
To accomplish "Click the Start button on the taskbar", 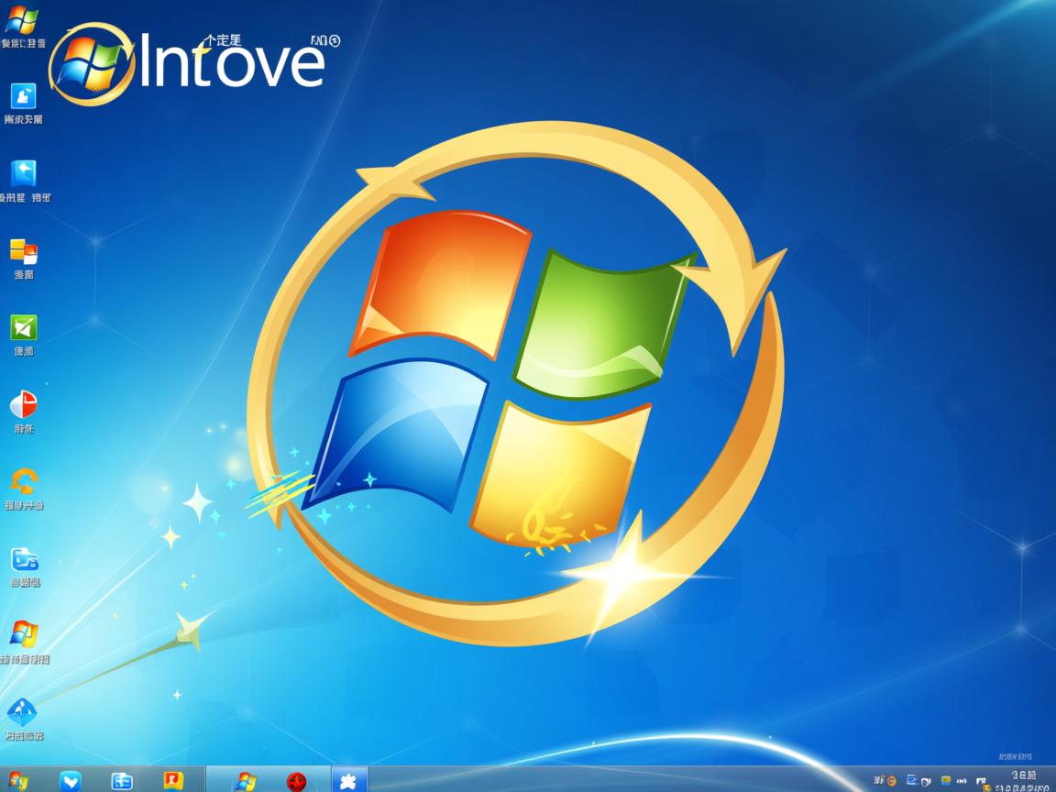I will pos(17,780).
